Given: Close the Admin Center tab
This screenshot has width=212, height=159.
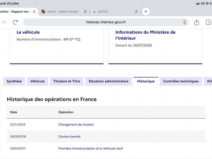Looking at the screenshot, I should [x=85, y=12].
